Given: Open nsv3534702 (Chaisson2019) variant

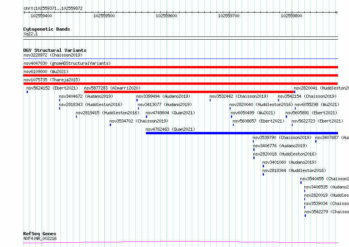Looking at the screenshot, I should click(139, 121).
